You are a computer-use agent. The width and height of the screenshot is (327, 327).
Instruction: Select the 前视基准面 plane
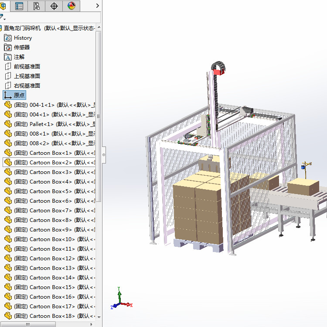click(27, 67)
